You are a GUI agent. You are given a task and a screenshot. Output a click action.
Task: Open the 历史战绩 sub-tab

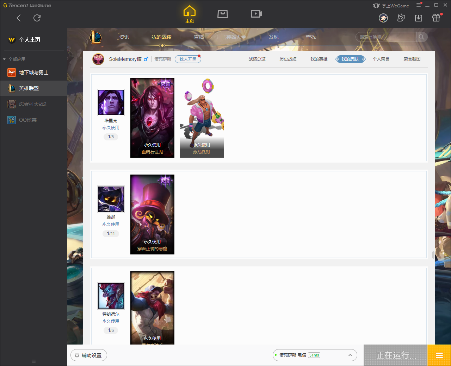[x=288, y=59]
